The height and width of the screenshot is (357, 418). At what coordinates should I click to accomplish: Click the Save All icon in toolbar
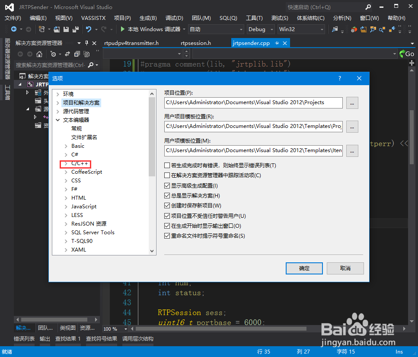click(76, 29)
